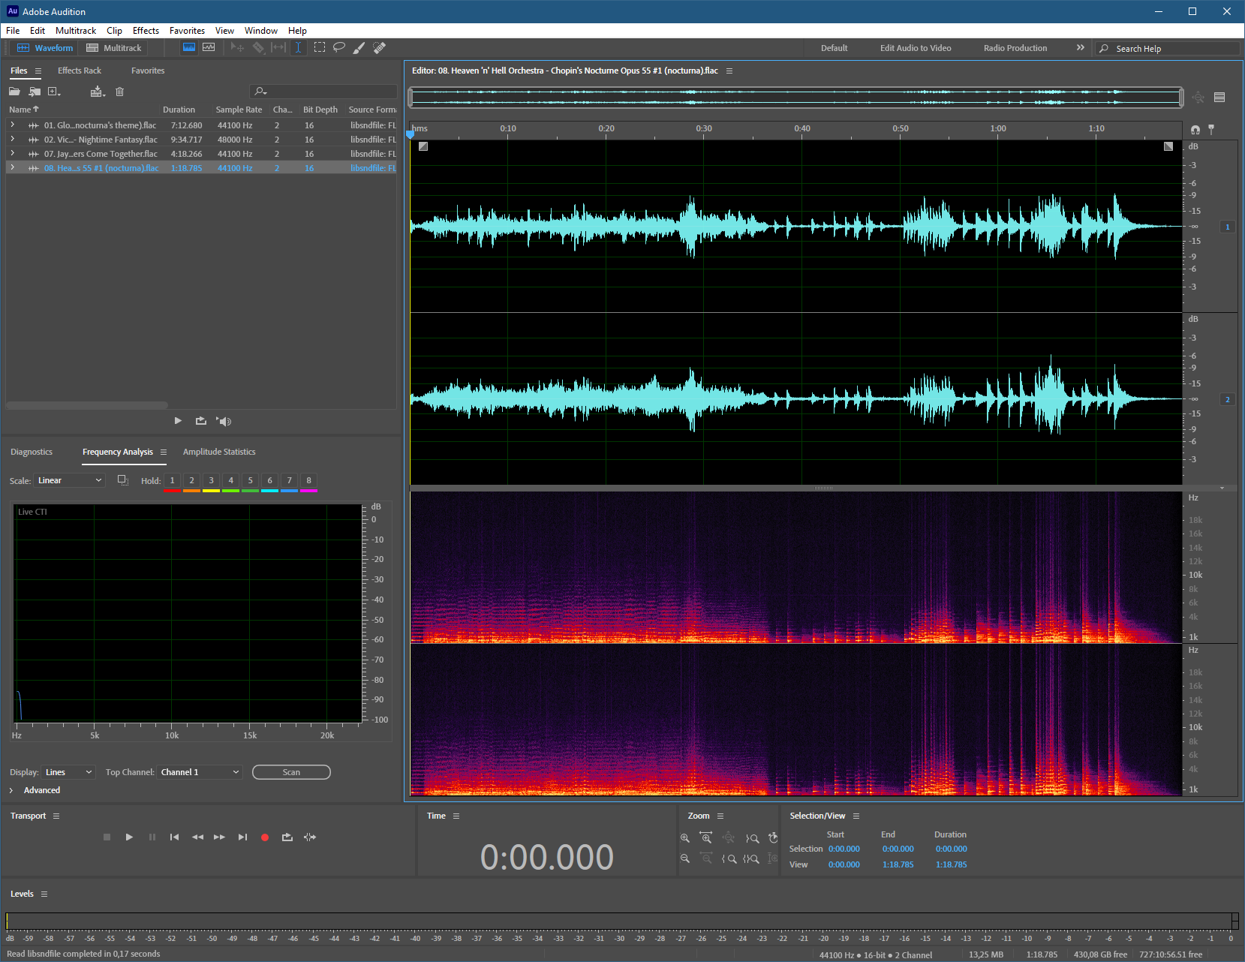Select the Waveform view button
The height and width of the screenshot is (962, 1245).
[45, 48]
